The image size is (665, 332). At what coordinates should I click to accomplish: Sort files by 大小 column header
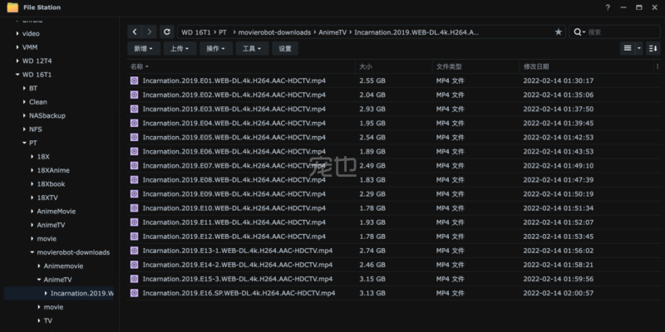[366, 66]
